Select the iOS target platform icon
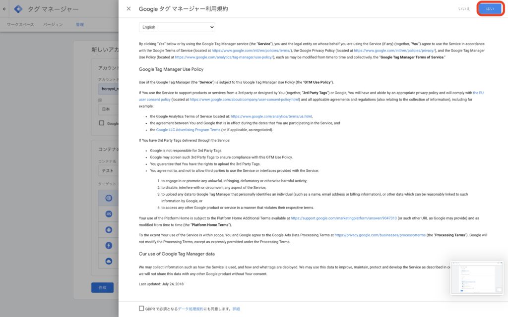 tap(109, 214)
